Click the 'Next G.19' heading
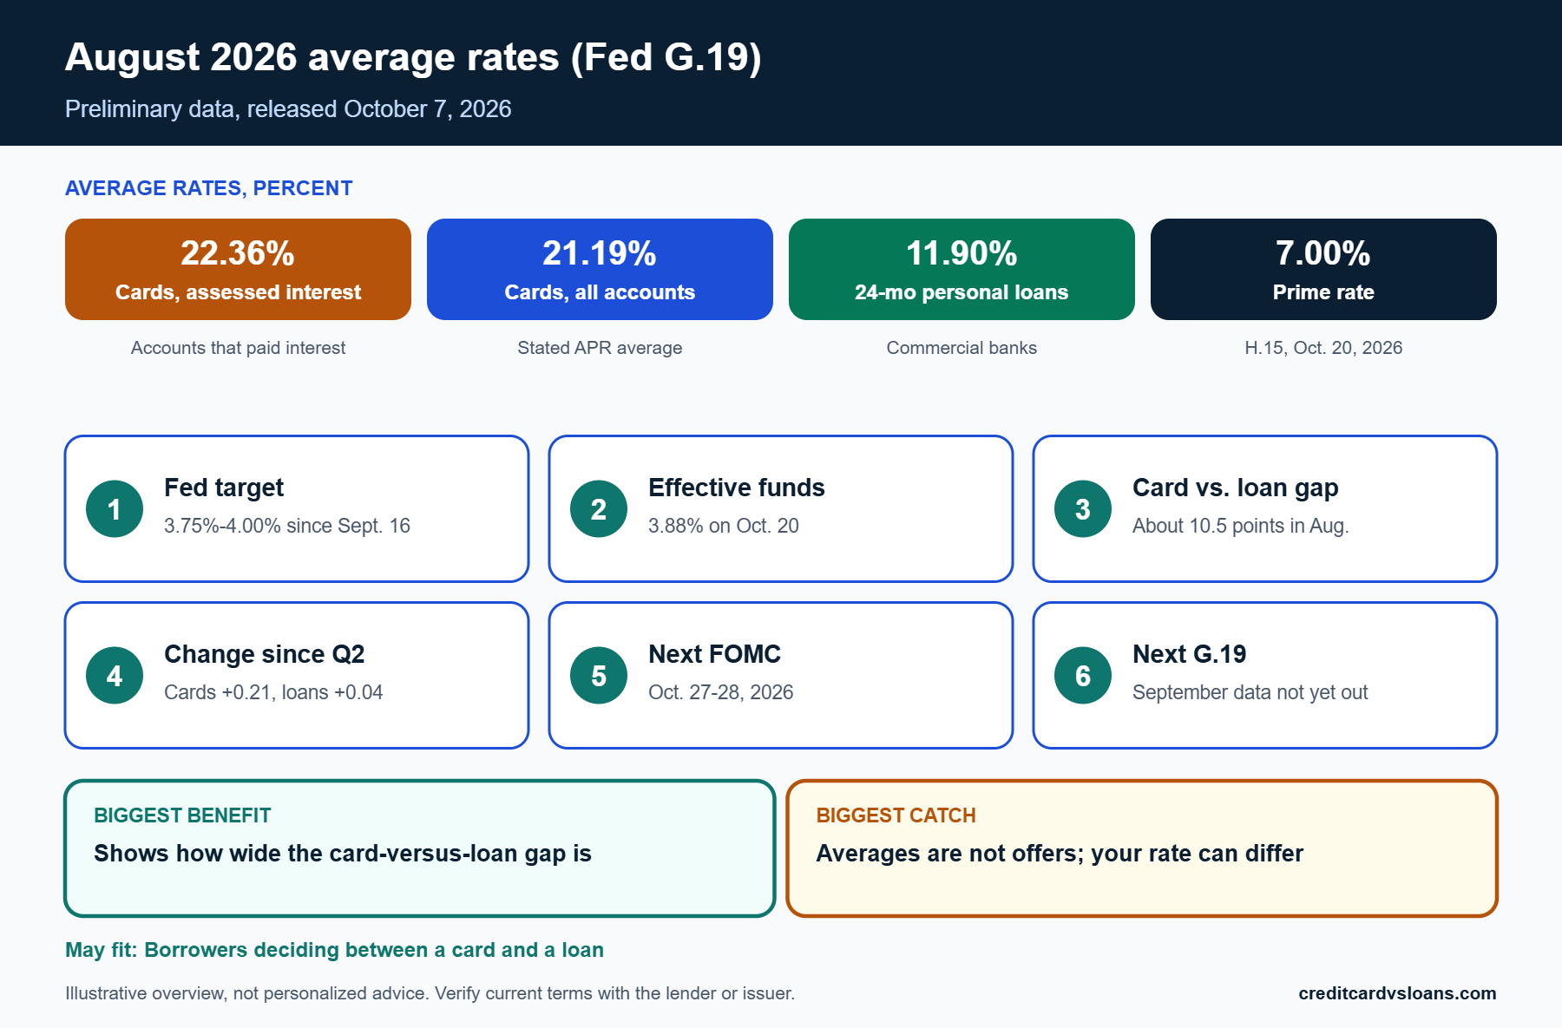 click(1190, 654)
